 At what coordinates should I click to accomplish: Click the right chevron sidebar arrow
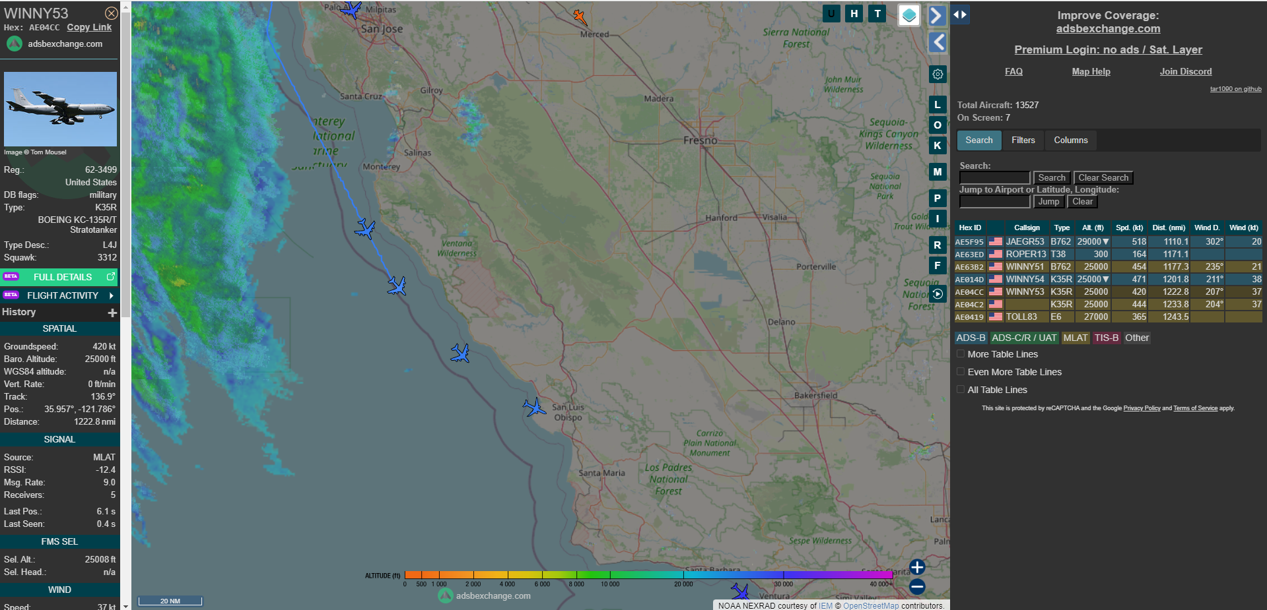point(938,15)
